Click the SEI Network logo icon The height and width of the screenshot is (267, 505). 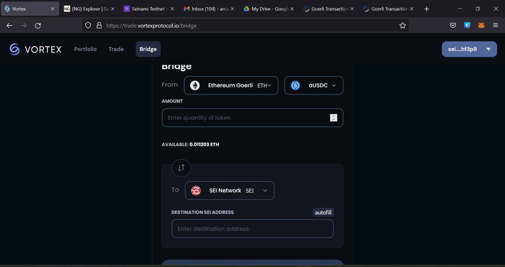point(196,190)
